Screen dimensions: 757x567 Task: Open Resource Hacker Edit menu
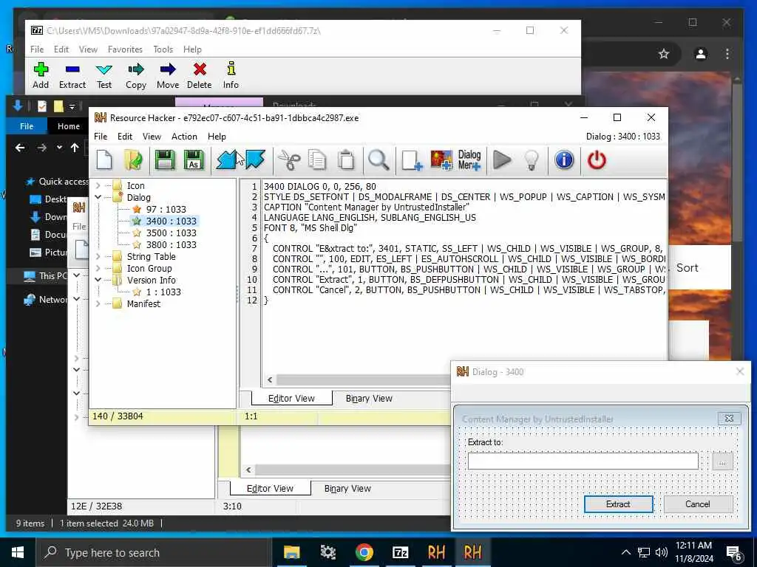[124, 137]
